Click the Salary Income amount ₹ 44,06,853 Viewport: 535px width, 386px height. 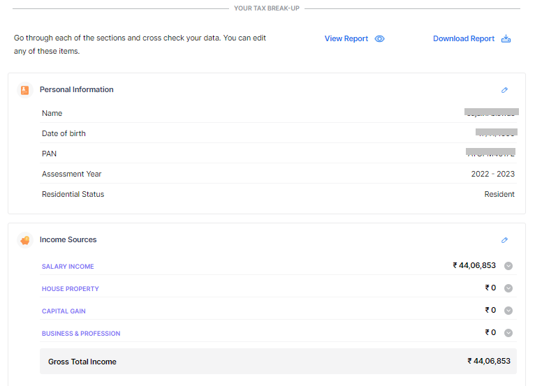tap(474, 265)
